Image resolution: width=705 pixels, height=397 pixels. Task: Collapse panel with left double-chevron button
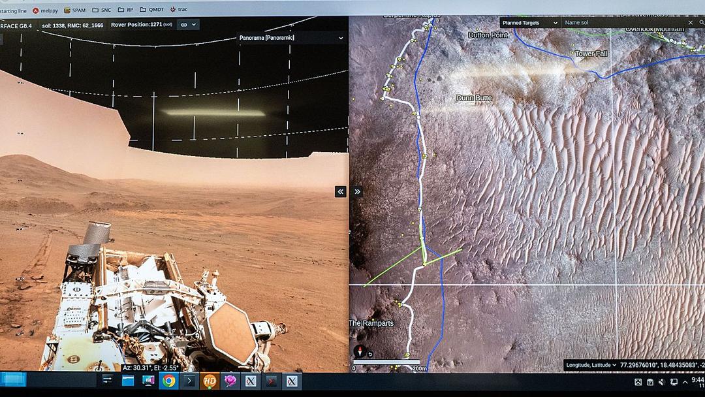click(x=340, y=191)
